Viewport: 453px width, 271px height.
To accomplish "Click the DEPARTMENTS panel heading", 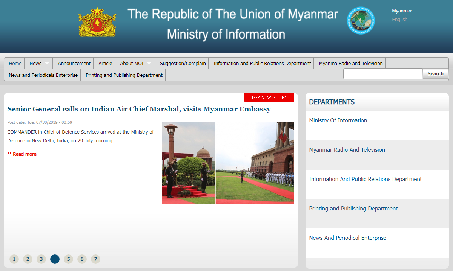I will click(332, 102).
